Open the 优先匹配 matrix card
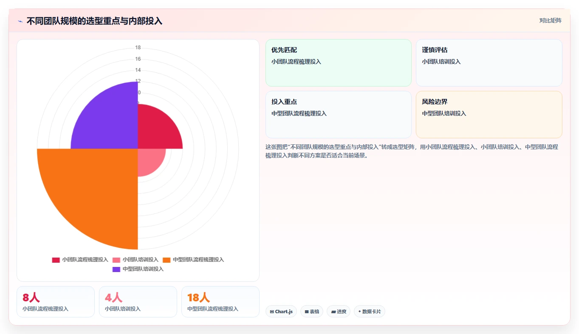 coord(339,63)
